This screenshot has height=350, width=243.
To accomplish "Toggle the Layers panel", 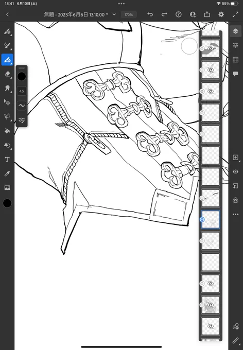I will [235, 31].
